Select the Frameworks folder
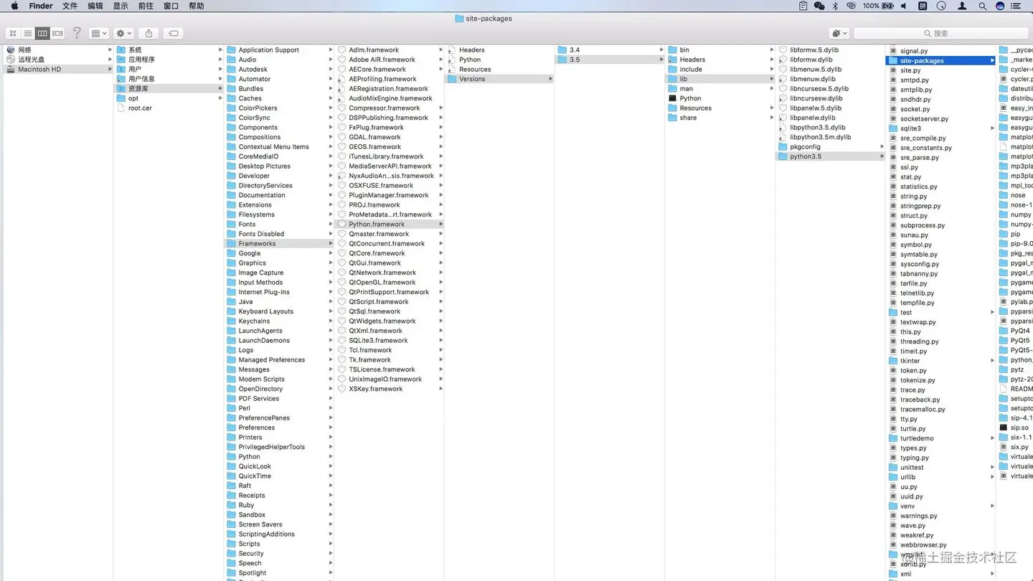1033x581 pixels. [x=280, y=244]
